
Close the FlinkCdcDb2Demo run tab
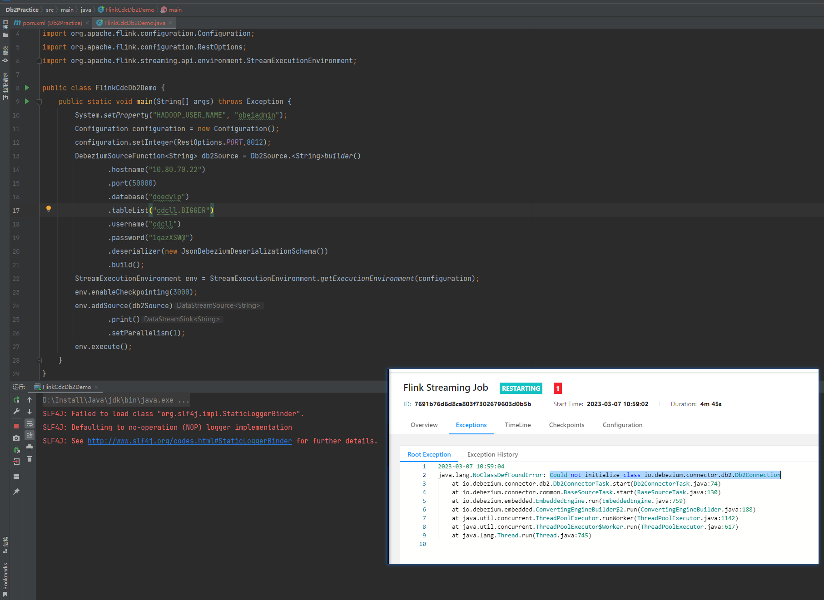coord(96,387)
